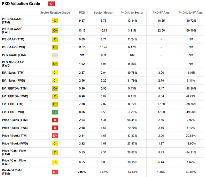
Task: Click the Sector Median column header
Action: (x=104, y=12)
